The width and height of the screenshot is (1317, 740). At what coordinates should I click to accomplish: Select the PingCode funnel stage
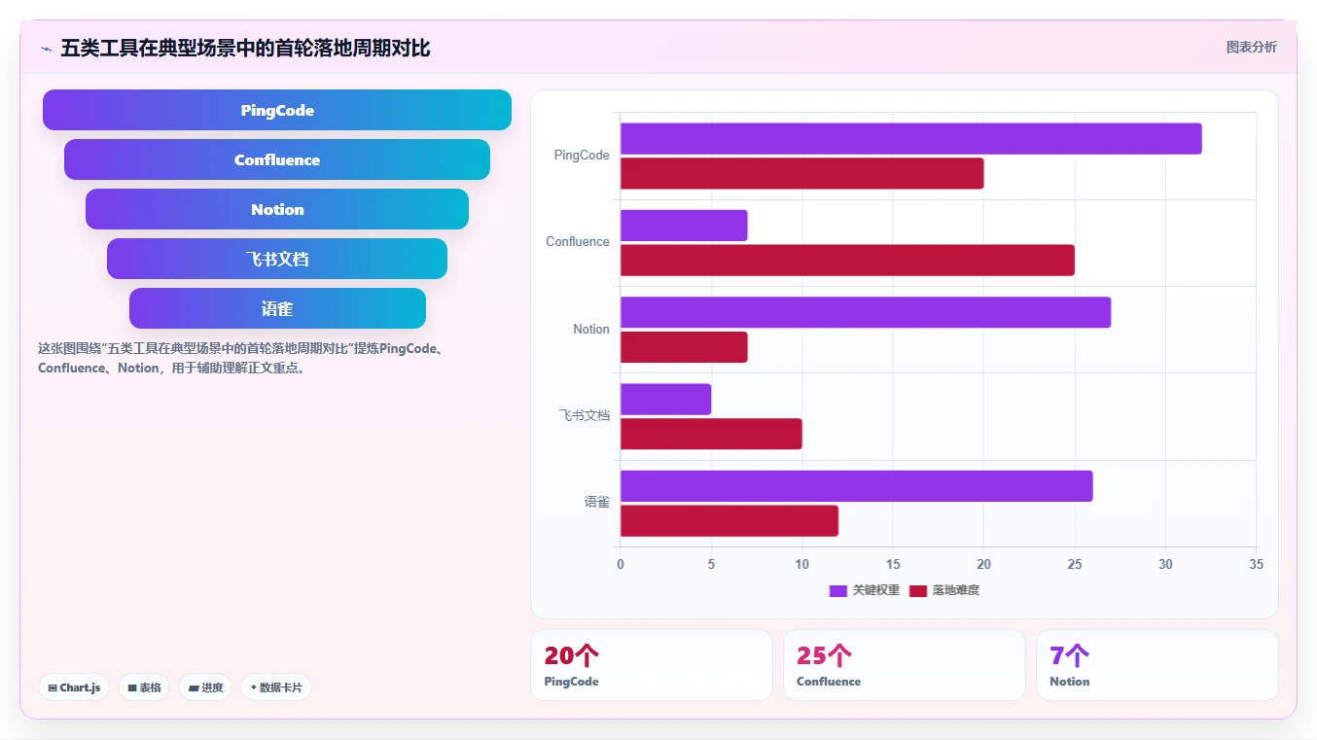click(x=277, y=110)
